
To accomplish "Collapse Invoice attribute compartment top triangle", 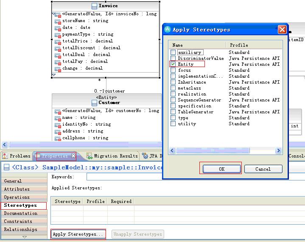I will click(54, 14).
